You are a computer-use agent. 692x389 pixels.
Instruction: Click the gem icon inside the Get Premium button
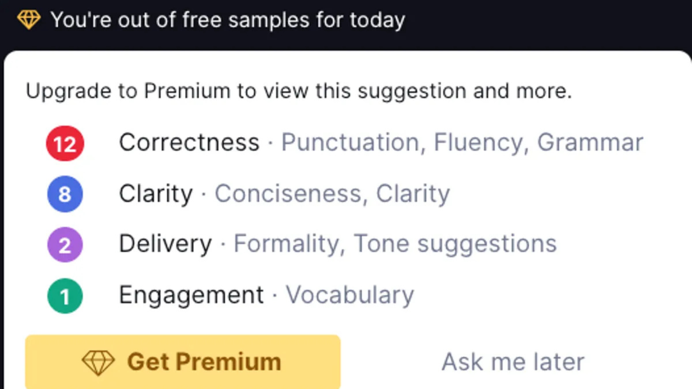tap(98, 361)
